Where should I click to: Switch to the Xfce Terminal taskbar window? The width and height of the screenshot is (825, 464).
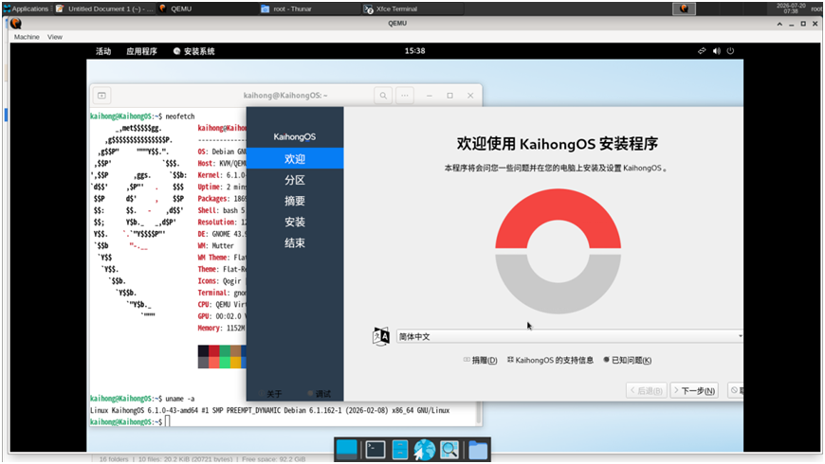pos(412,9)
